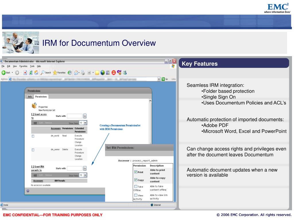The image size is (294, 220).
Task: Open the Edit menu
Action: [x=9, y=66]
